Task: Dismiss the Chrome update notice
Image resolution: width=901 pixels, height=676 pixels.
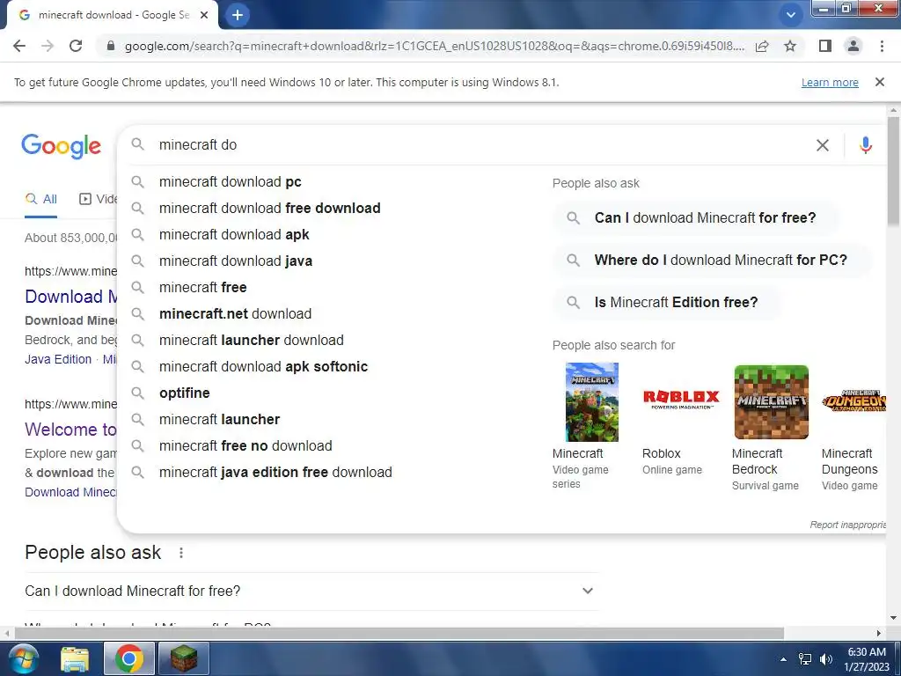Action: click(x=879, y=82)
